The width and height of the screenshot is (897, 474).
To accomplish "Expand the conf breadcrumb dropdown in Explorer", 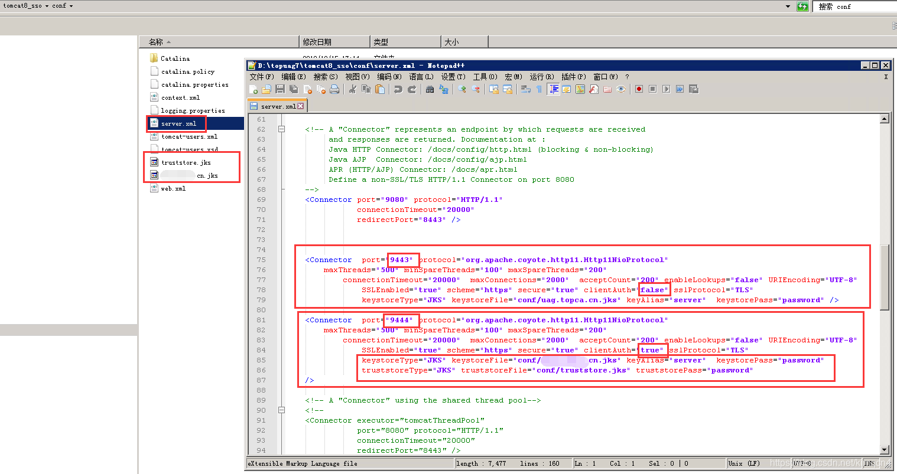I will tap(71, 6).
